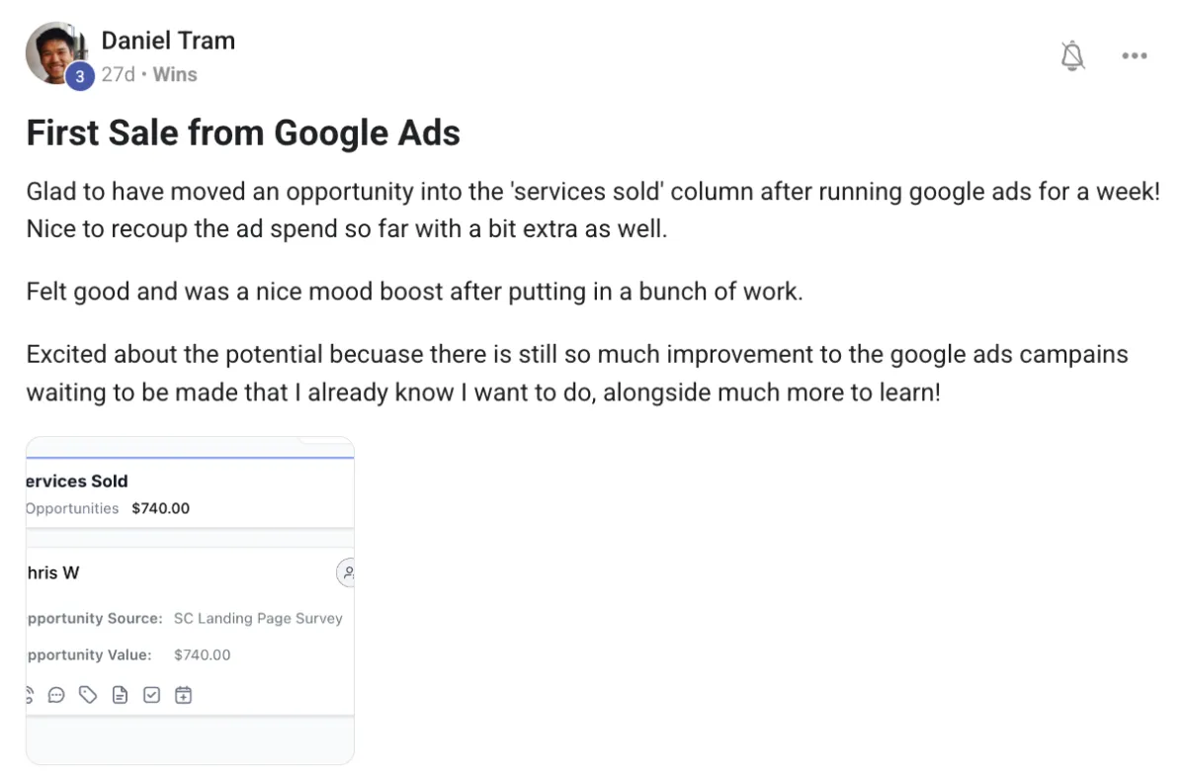Click the chat bubble icon on the Chris W card

point(56,695)
